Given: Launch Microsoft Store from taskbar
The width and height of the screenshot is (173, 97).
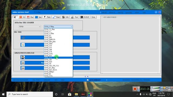Looking at the screenshot, I should (69, 94).
